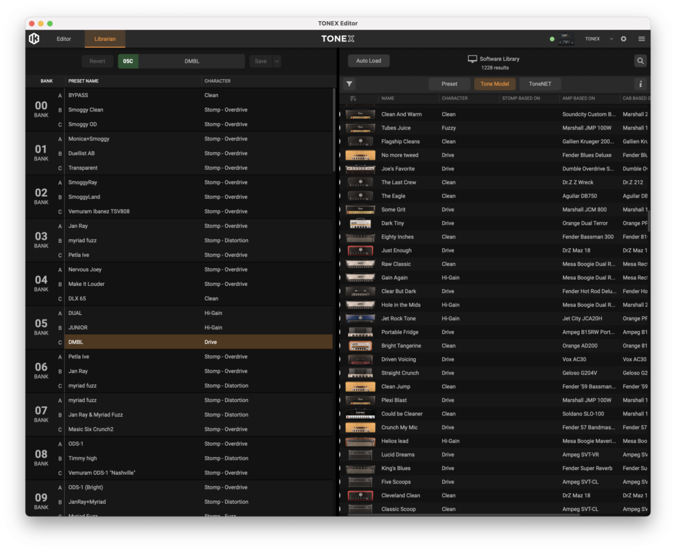Screen dimensions: 676x550
Task: Click the Preset filter button
Action: [449, 84]
